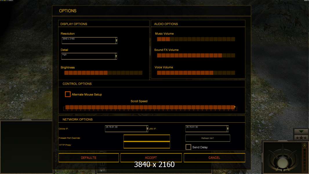The width and height of the screenshot is (309, 174).
Task: Open the LAN IP dropdown arrow
Action: coord(228,129)
